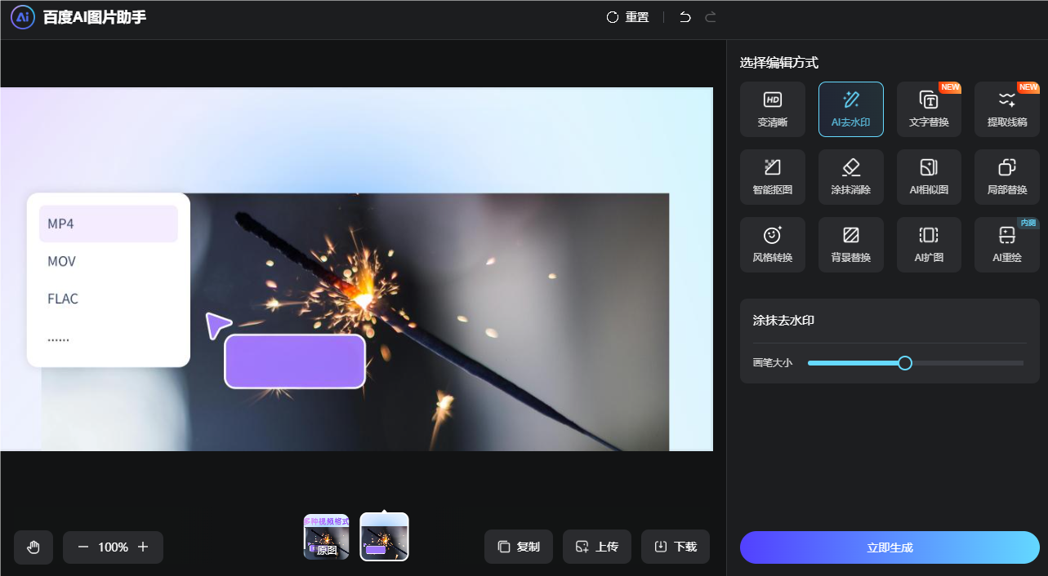Open the AI重绘 redraw tool
1048x576 pixels.
pyautogui.click(x=1006, y=245)
